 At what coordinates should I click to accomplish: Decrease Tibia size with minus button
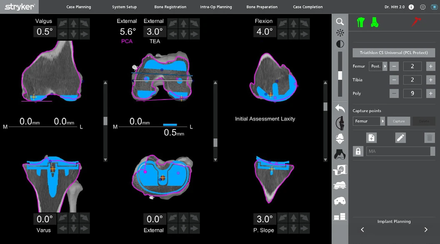394,80
